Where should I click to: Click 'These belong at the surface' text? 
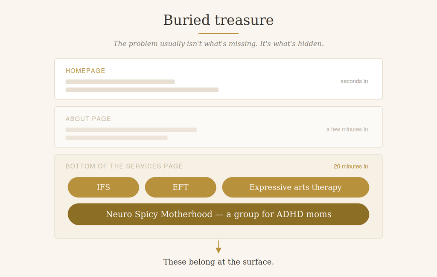point(218,262)
